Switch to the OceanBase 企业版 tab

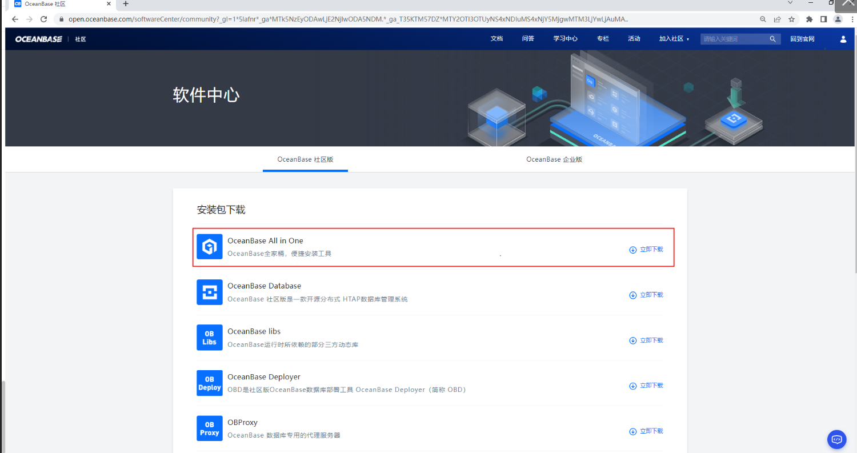[x=554, y=159]
